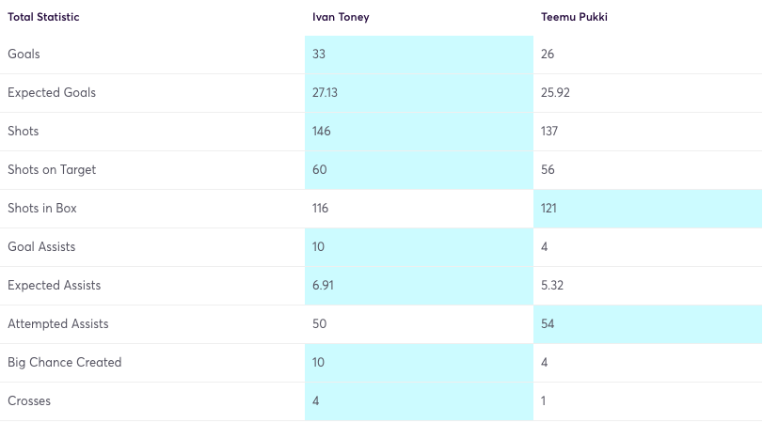763x423 pixels.
Task: Select Pukki's highlighted Shots in Box value 121
Action: pos(551,209)
